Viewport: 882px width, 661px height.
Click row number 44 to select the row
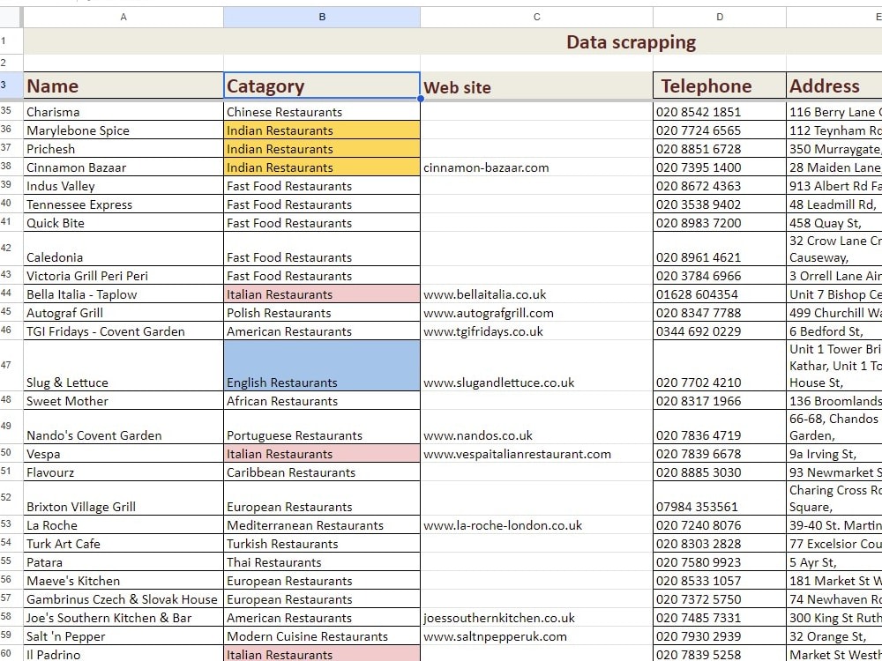(x=11, y=293)
